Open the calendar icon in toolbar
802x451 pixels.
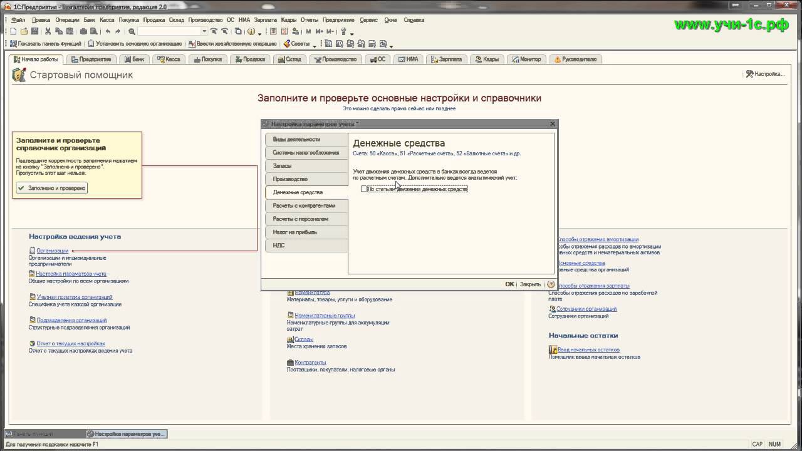pos(284,31)
